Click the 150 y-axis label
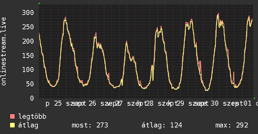This screenshot has height=134, width=258. click(x=28, y=55)
